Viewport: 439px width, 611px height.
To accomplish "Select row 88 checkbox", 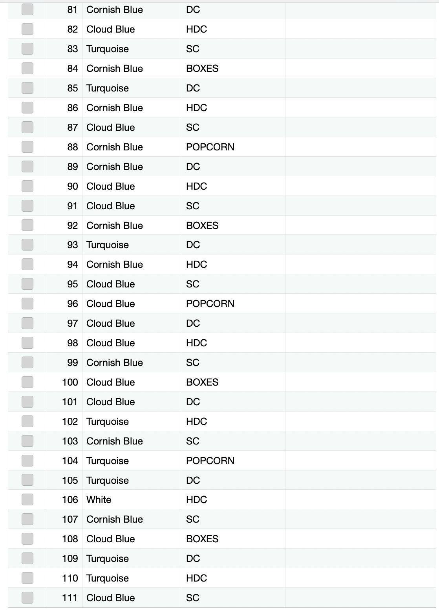I will [x=27, y=147].
